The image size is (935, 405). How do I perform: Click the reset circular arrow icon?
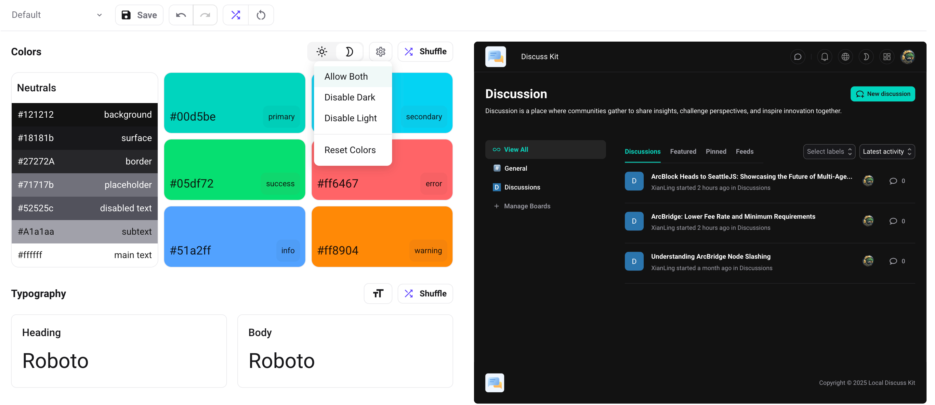pyautogui.click(x=261, y=15)
